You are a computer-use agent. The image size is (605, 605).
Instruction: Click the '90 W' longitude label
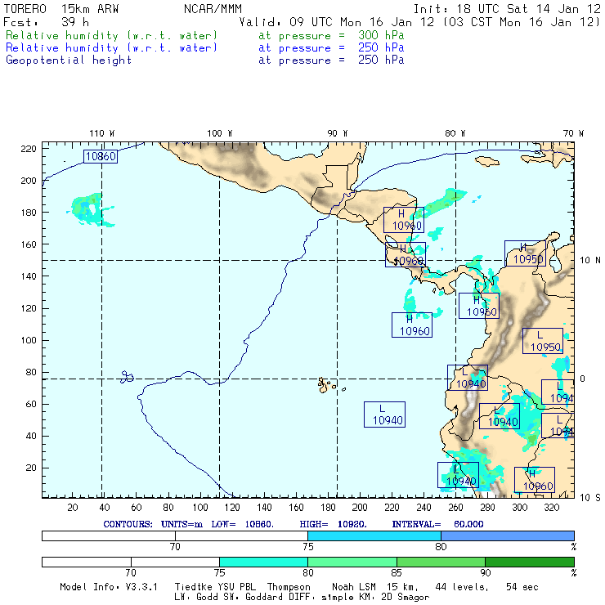[x=337, y=133]
